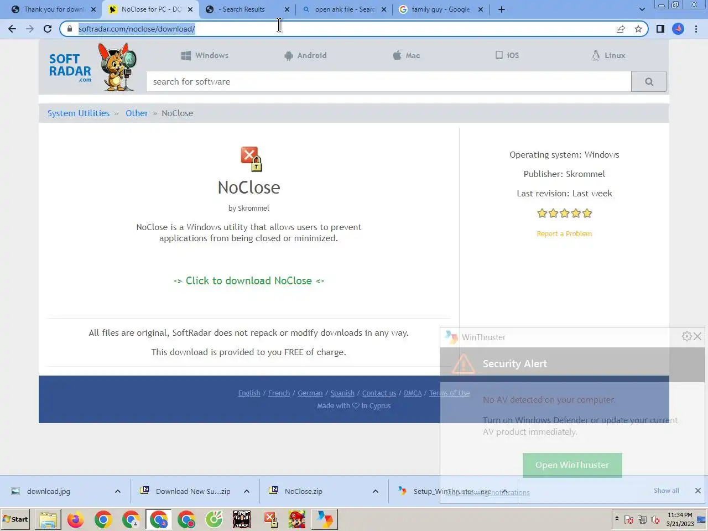Open File Explorer from the taskbar
Image resolution: width=708 pixels, height=531 pixels.
(x=48, y=519)
